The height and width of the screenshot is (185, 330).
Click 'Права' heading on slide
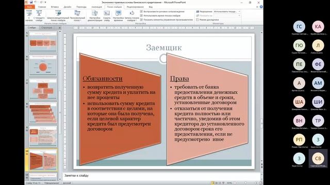click(x=179, y=79)
